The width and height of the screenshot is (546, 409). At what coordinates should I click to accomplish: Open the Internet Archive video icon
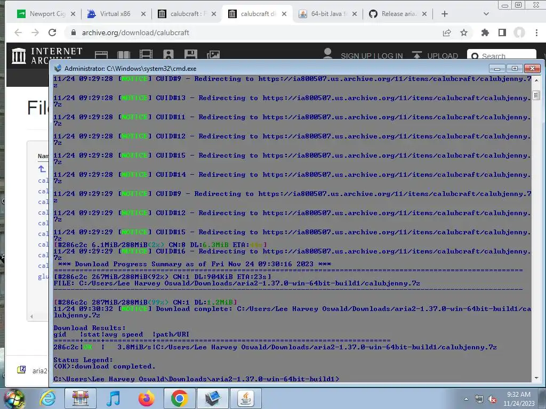[146, 55]
